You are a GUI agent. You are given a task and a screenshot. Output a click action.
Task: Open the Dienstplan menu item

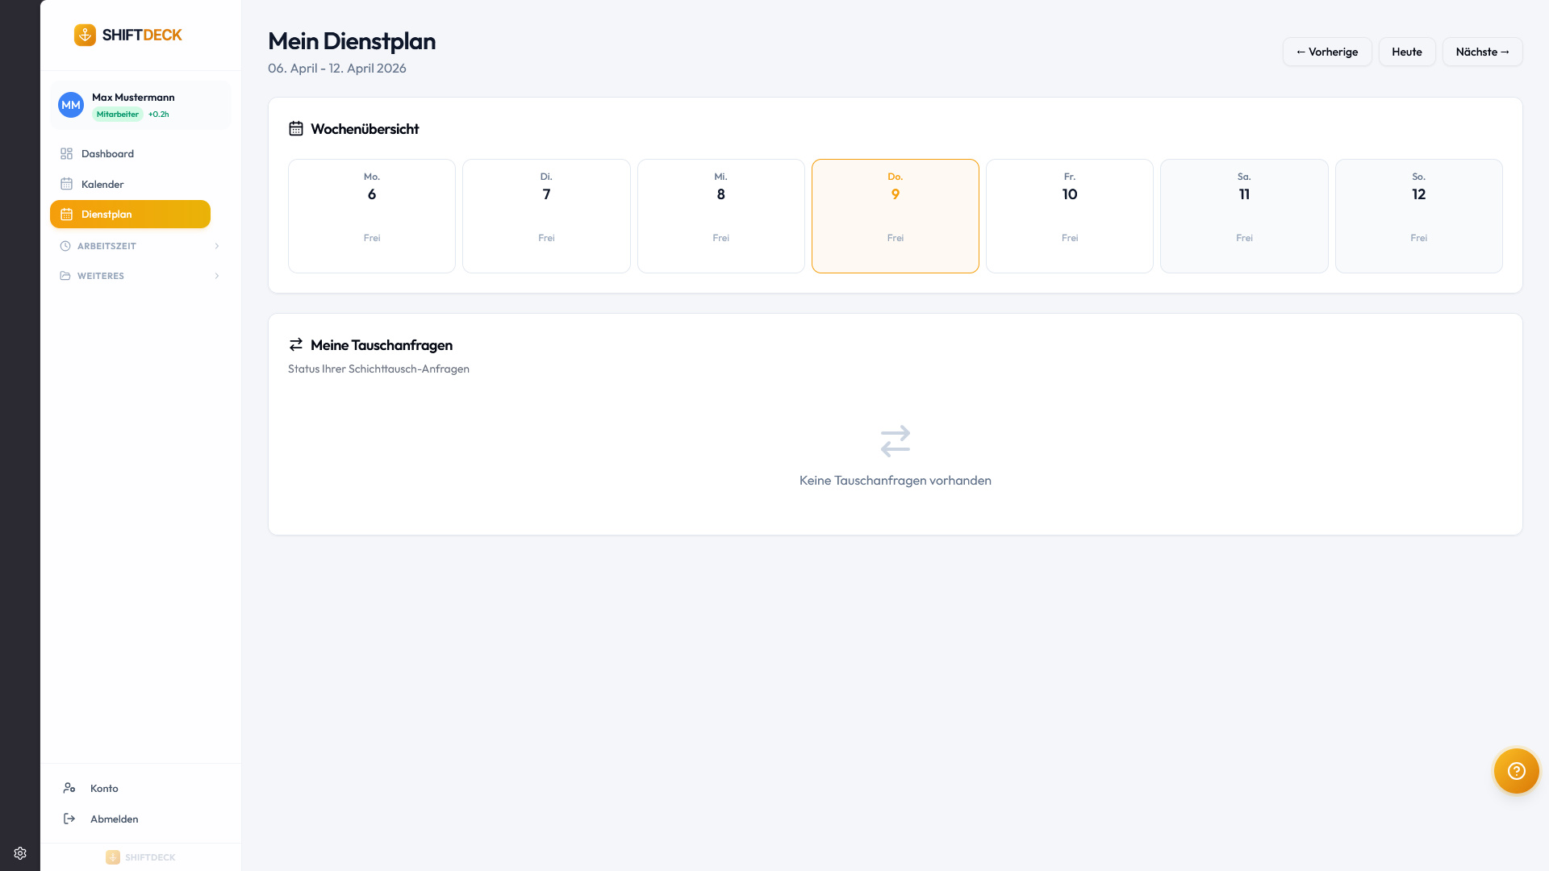click(130, 215)
